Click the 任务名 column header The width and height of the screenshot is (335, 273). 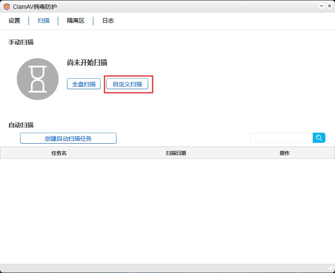pos(59,153)
